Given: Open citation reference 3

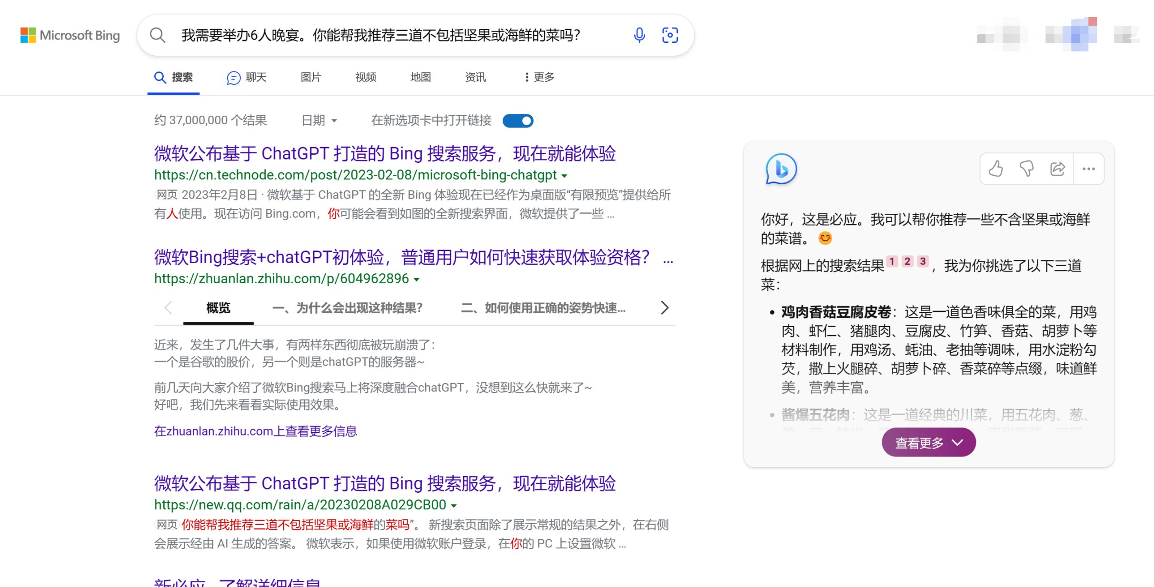Looking at the screenshot, I should point(923,261).
